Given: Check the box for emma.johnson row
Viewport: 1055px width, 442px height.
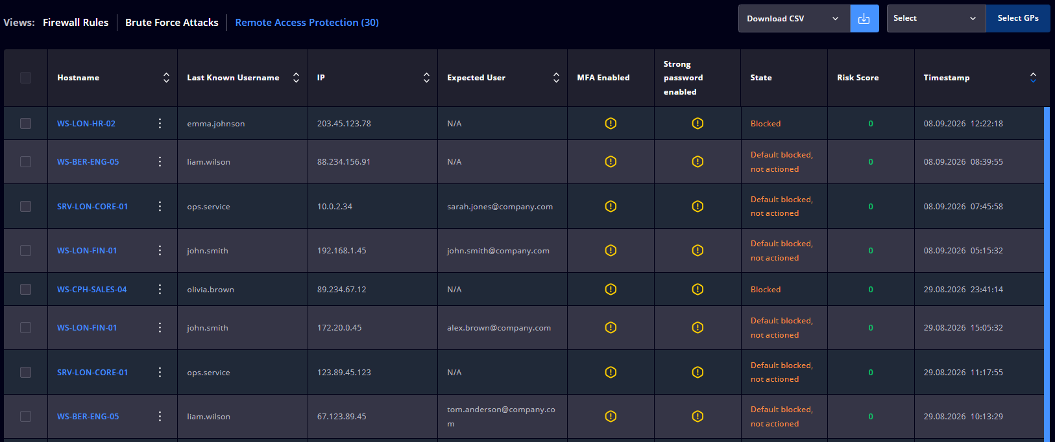Looking at the screenshot, I should [x=25, y=123].
